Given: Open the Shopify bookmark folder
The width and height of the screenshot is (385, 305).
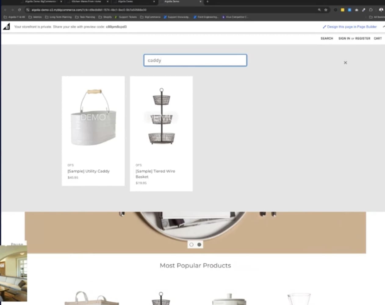Looking at the screenshot, I should pyautogui.click(x=105, y=17).
